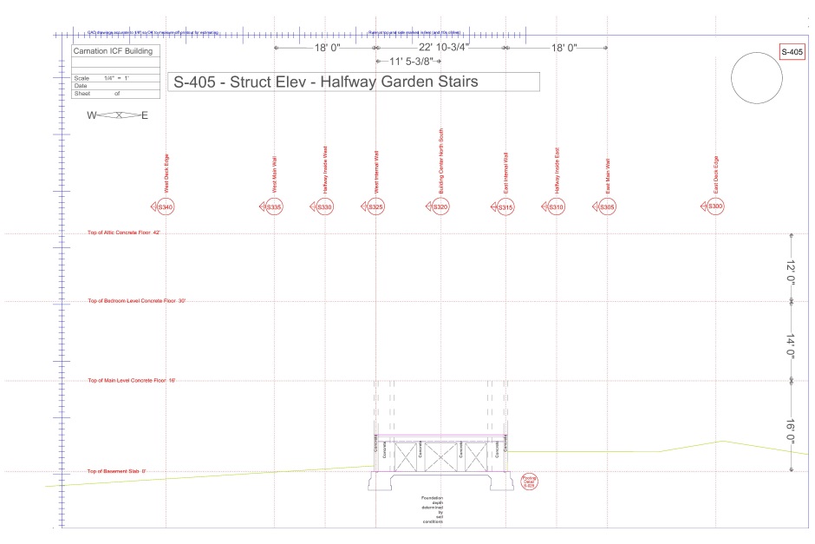Viewport: 815px width, 544px height.
Task: Click the West Internal Wall gridline label
Action: (x=376, y=172)
